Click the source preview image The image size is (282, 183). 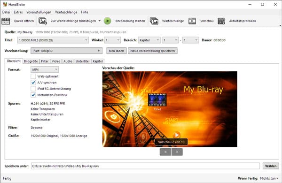[x=170, y=109]
